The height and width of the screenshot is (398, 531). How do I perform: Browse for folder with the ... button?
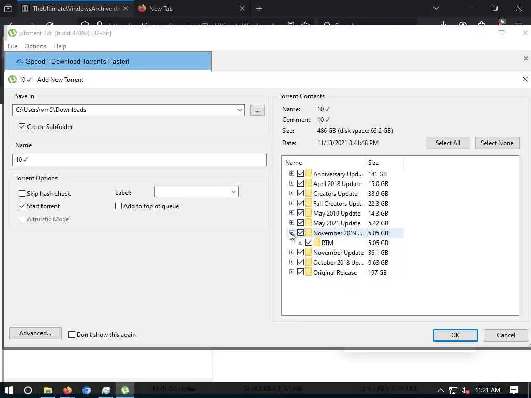(257, 110)
